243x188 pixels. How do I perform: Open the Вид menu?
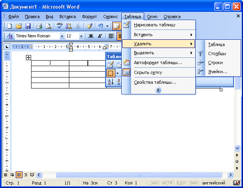pos(50,17)
